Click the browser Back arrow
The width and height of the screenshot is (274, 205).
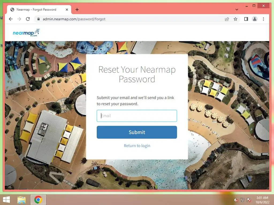[x=11, y=19]
